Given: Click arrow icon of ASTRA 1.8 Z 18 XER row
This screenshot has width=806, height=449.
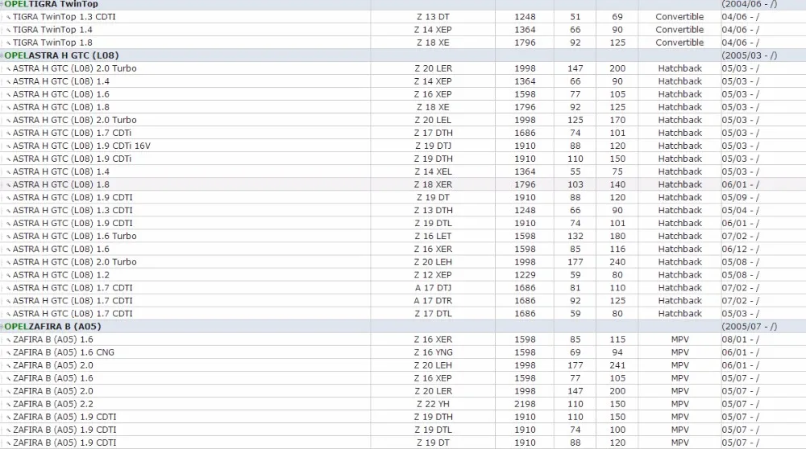Looking at the screenshot, I should 8,185.
